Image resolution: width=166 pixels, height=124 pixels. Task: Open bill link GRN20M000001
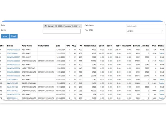(x=13, y=95)
